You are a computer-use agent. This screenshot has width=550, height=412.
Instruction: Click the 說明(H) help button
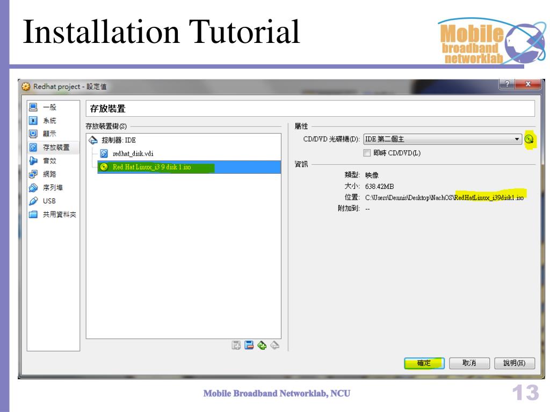[514, 363]
